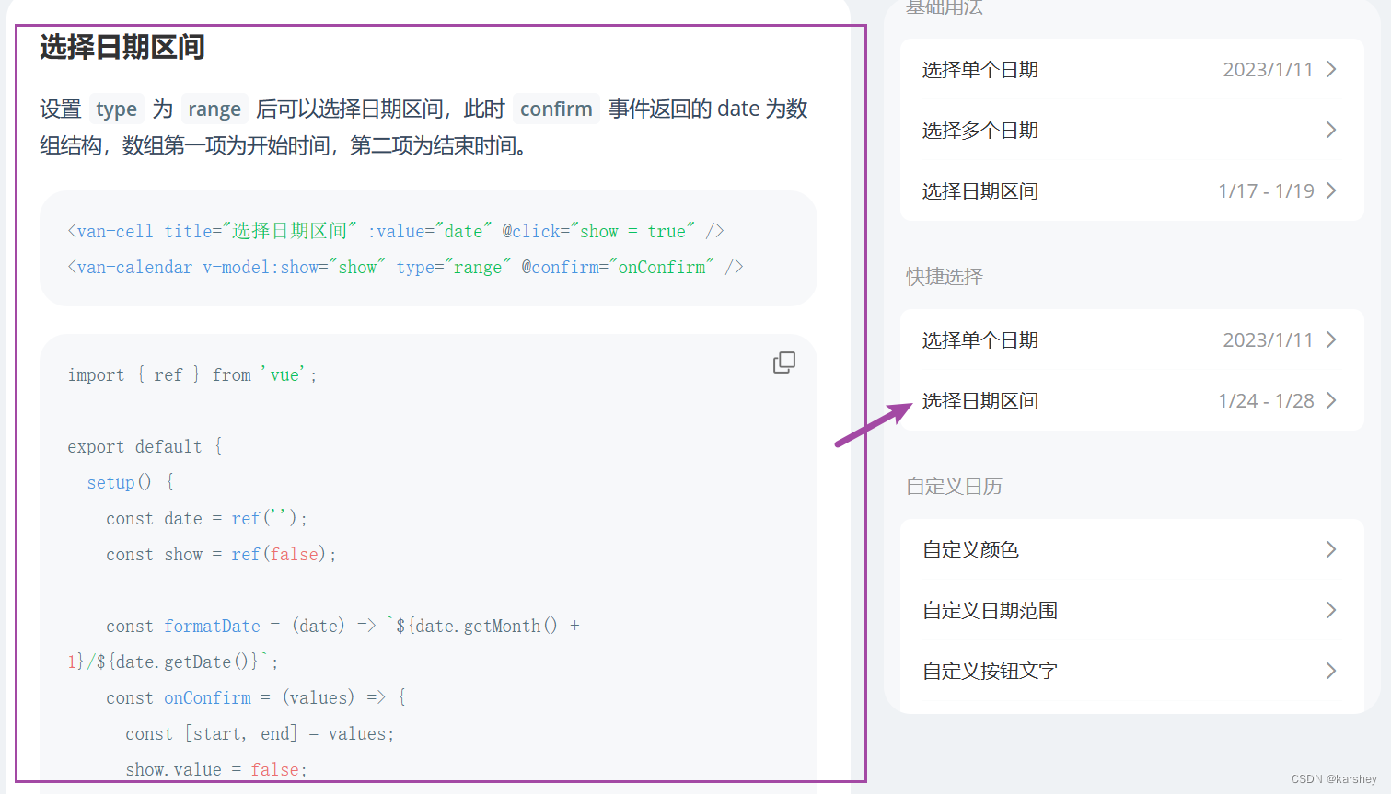Click chevron beside 2023/1/11 in 基础用法
Screen dimensions: 1391x794
(1331, 70)
